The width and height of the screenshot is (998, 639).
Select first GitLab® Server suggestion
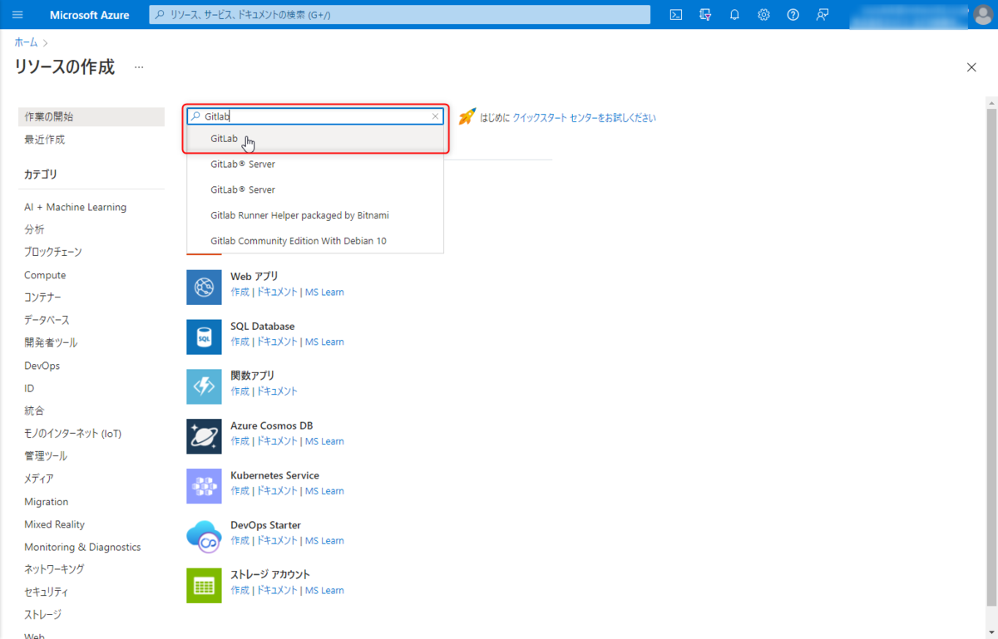click(x=315, y=164)
